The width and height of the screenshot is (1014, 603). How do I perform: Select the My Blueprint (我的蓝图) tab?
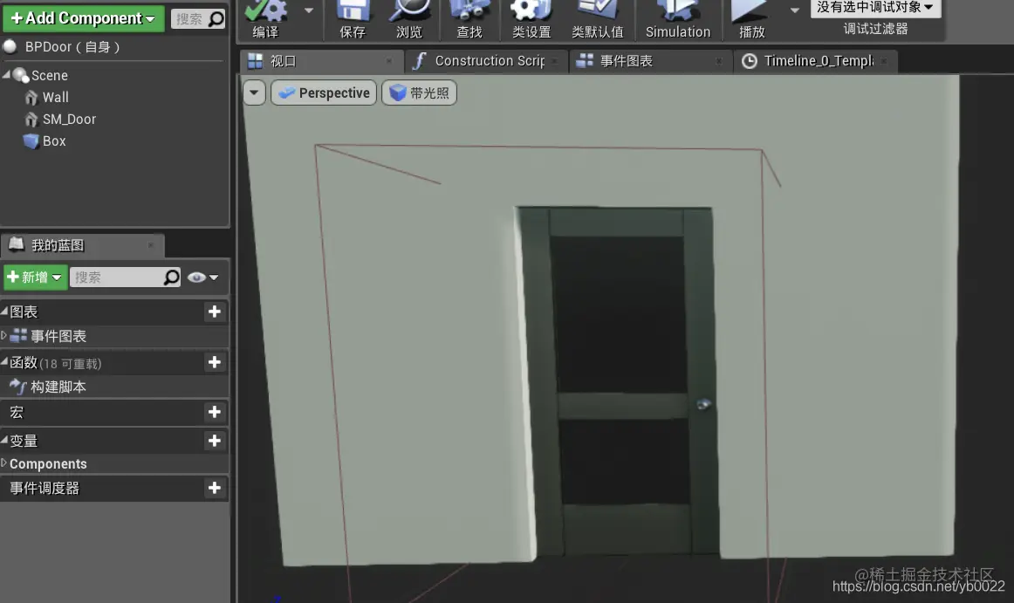81,245
